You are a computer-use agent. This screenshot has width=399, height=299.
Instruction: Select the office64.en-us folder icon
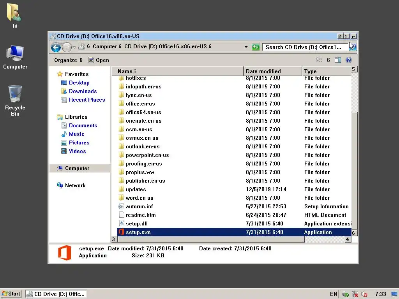coord(122,112)
